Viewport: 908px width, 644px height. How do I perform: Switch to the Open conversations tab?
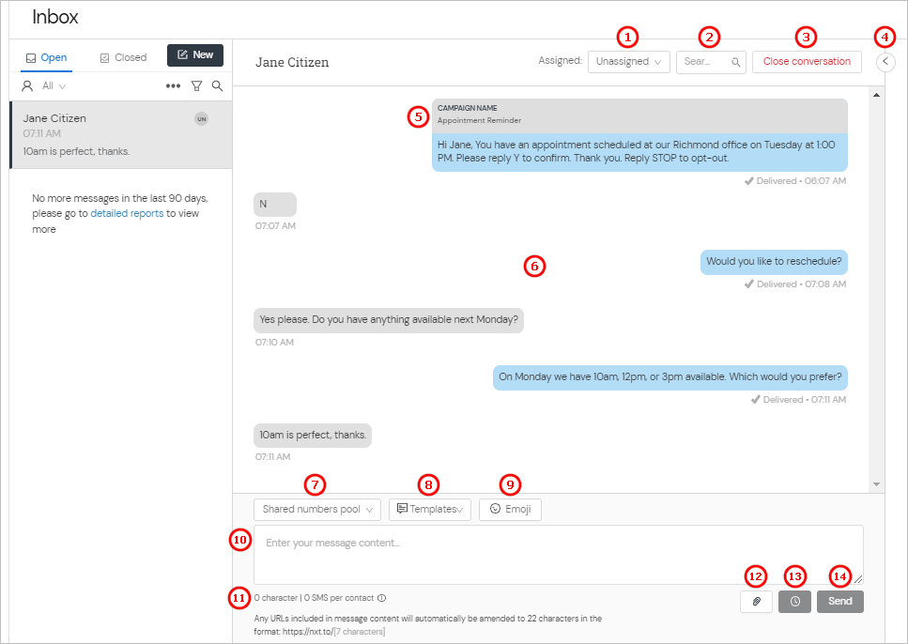(x=47, y=57)
